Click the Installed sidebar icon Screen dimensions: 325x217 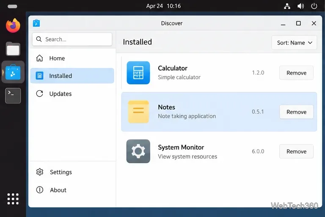tap(39, 75)
